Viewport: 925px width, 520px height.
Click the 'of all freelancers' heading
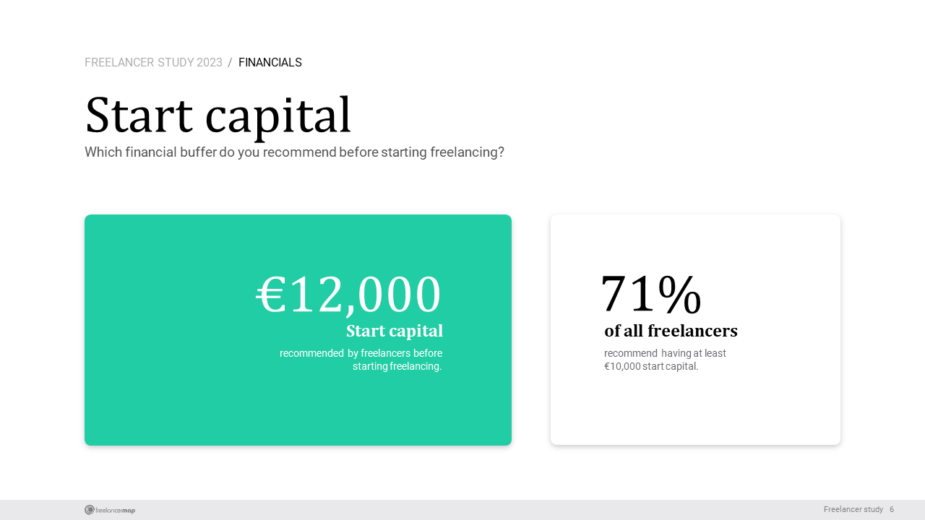671,331
